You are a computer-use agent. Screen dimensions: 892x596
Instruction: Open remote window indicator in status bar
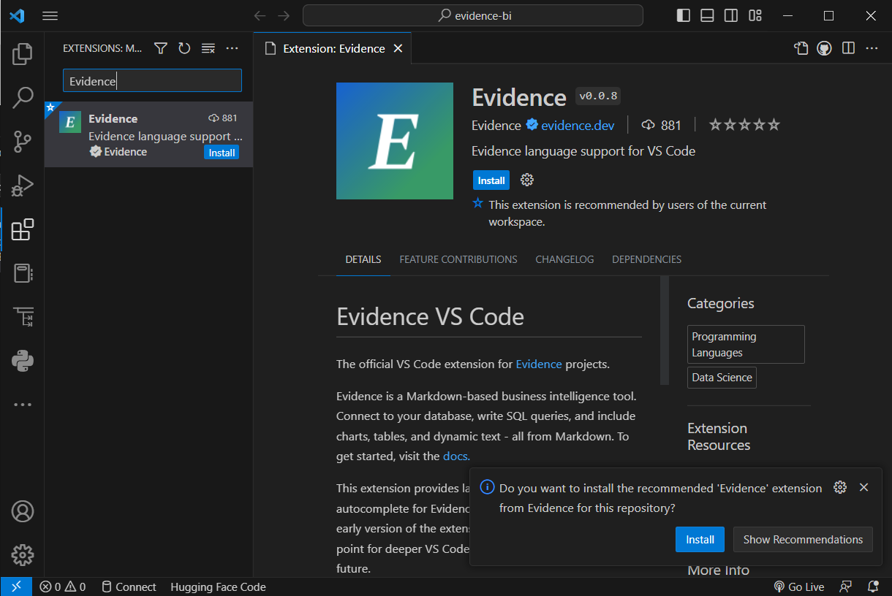pos(16,587)
